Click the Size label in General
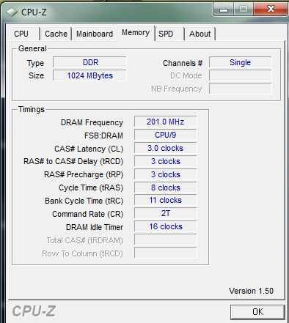289x323 pixels. click(36, 75)
